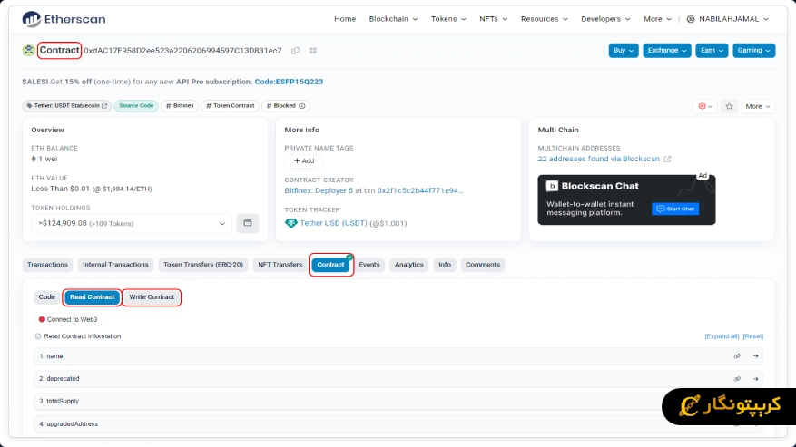Open Tether USDT Stablecoin tag link
796x447 pixels.
[67, 106]
